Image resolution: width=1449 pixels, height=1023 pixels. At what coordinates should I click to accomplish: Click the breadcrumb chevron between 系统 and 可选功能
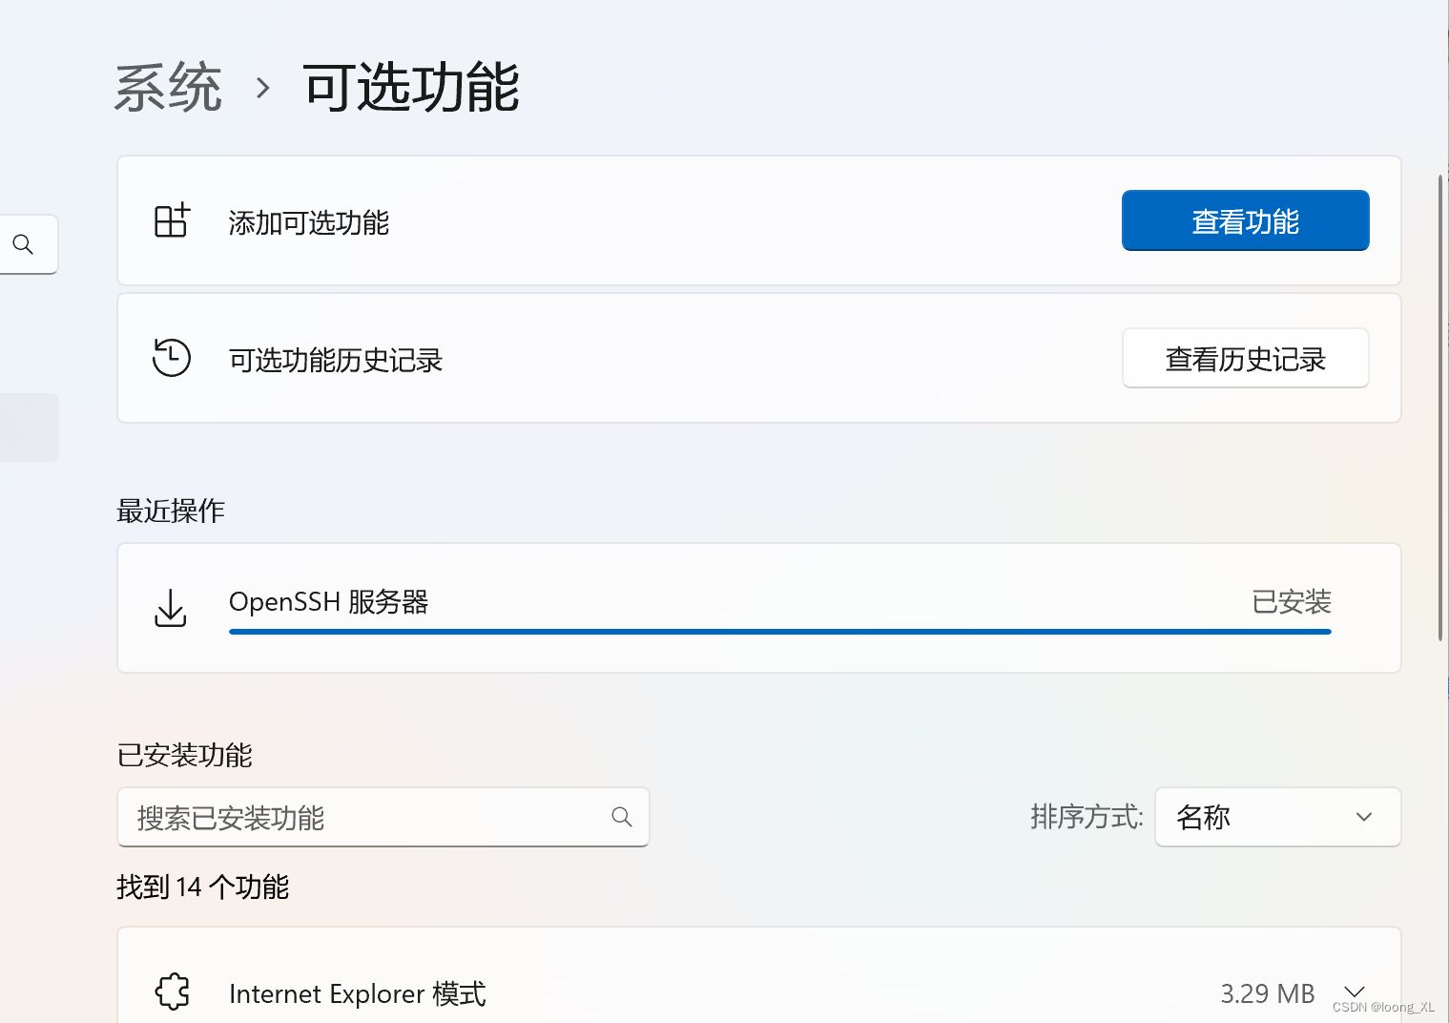coord(260,87)
